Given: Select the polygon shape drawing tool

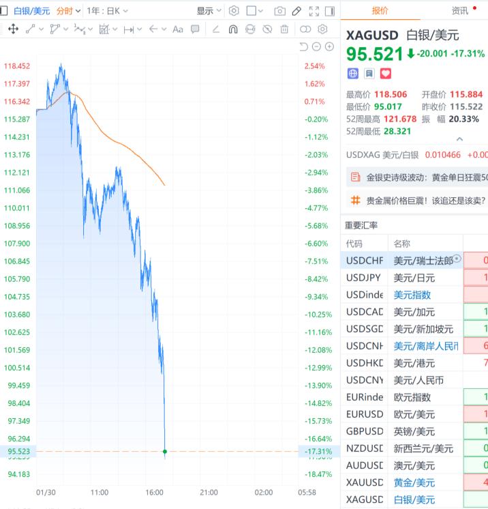Looking at the screenshot, I should pos(55,29).
